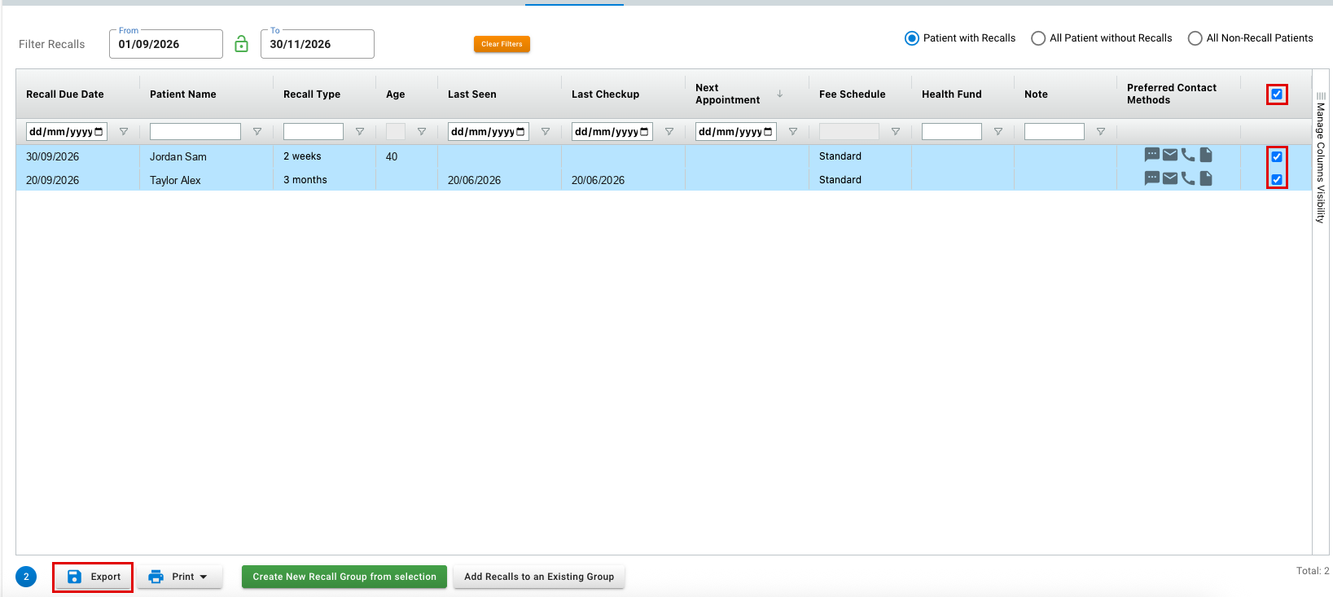Open the Fee Schedule filter funnel
This screenshot has width=1333, height=597.
point(896,131)
